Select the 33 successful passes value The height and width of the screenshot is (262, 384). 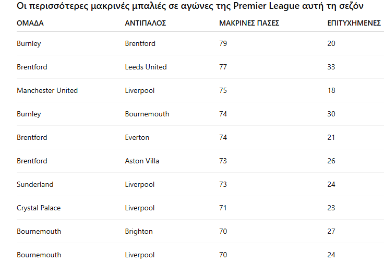coord(331,67)
